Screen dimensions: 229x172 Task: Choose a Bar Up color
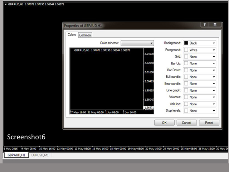200,63
